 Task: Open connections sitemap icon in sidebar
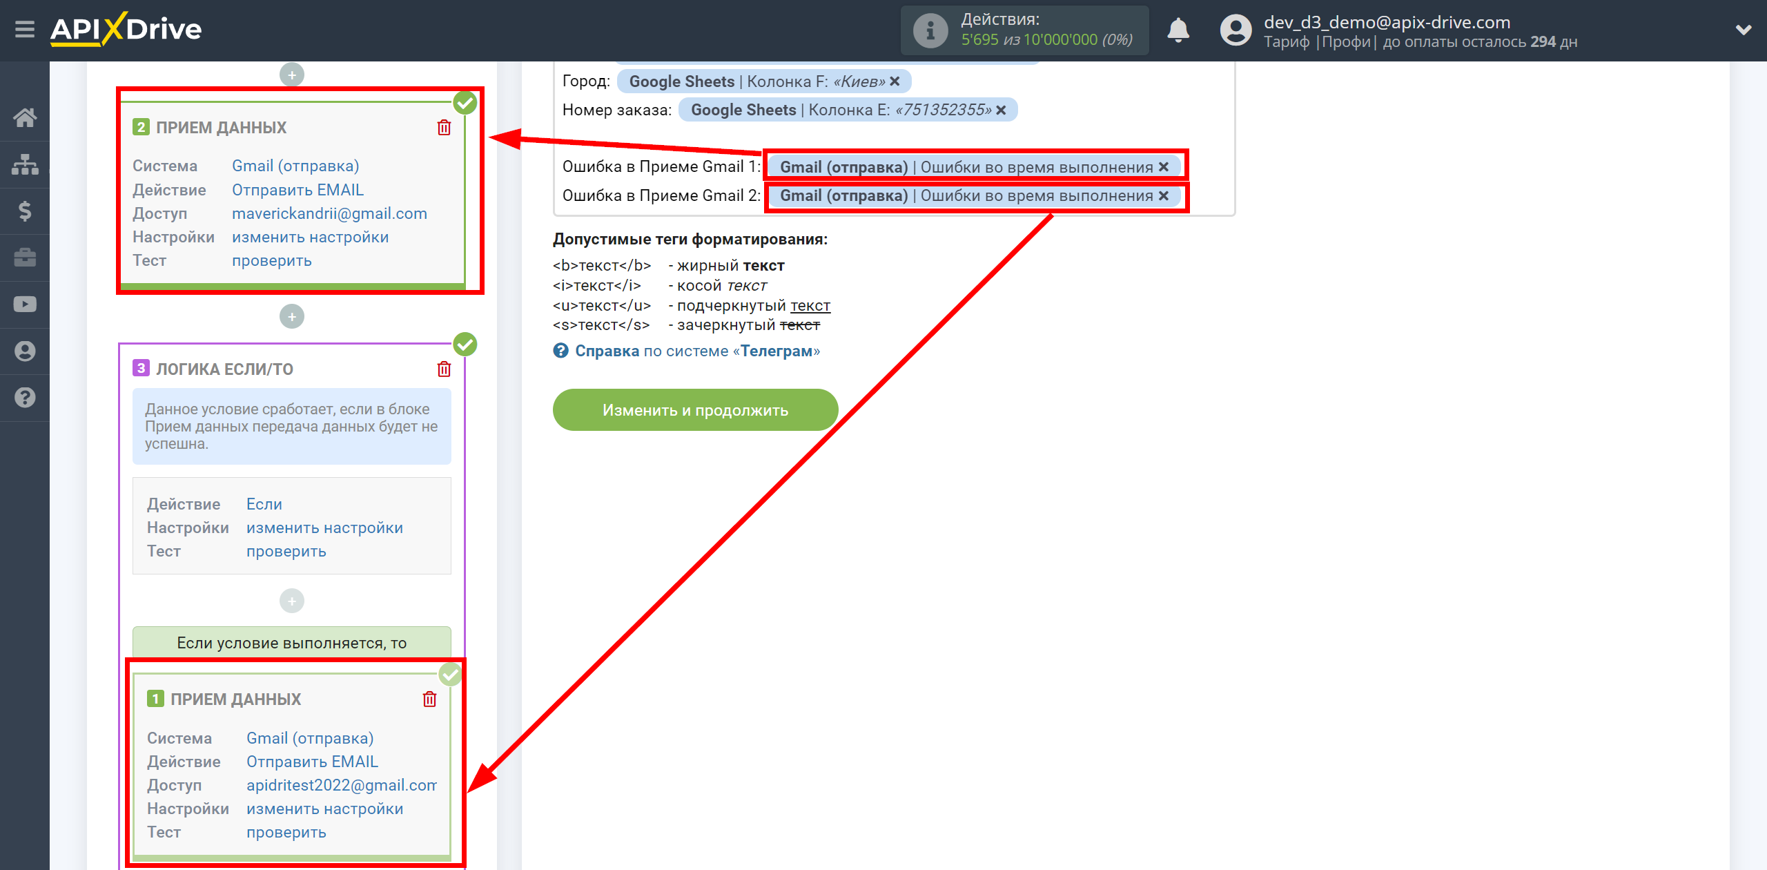pyautogui.click(x=25, y=164)
